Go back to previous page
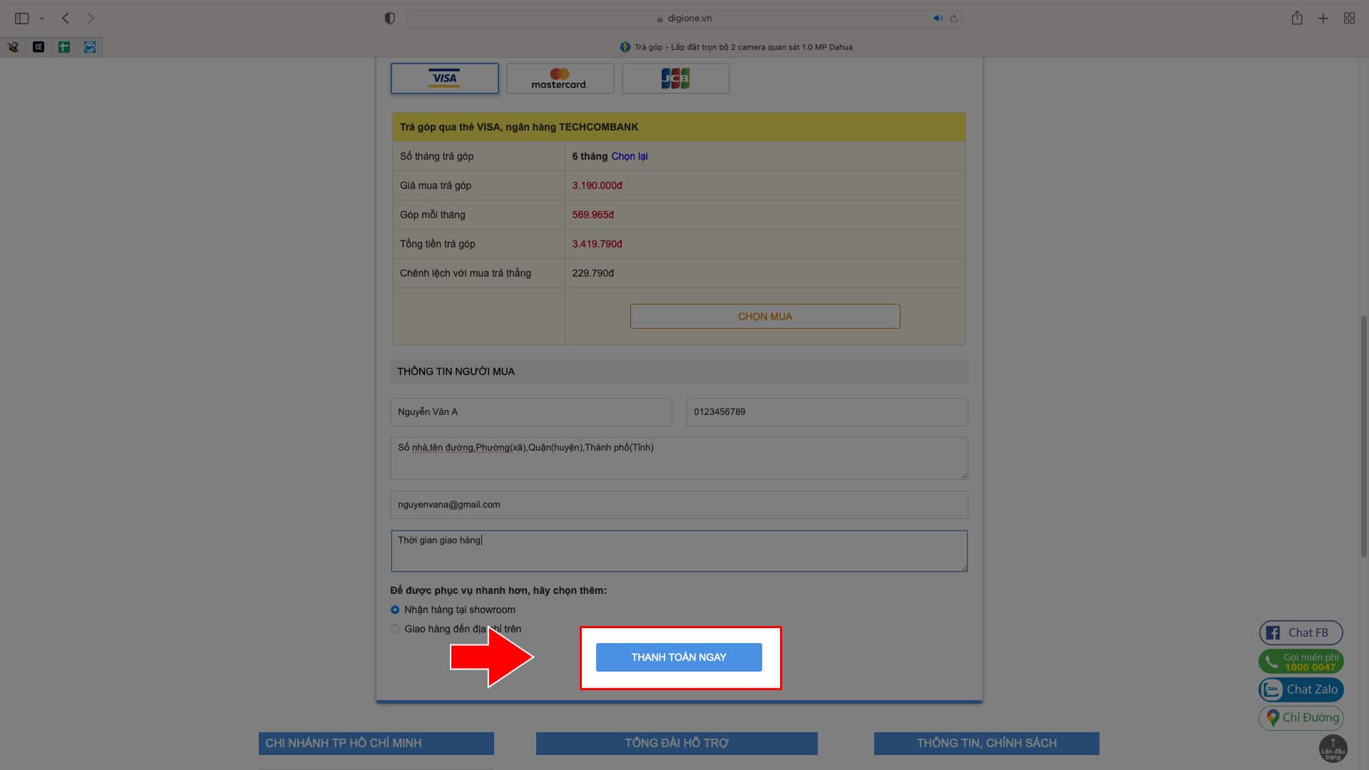This screenshot has height=770, width=1369. [x=66, y=19]
